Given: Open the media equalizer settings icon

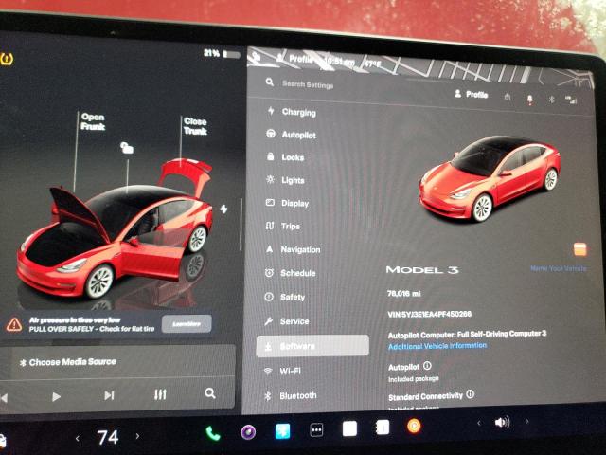Looking at the screenshot, I should (x=160, y=394).
